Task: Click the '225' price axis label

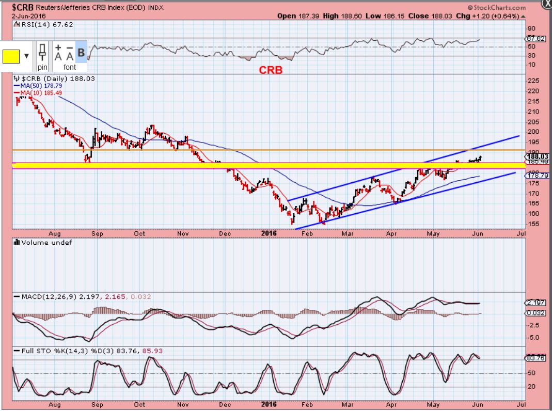Action: (534, 81)
